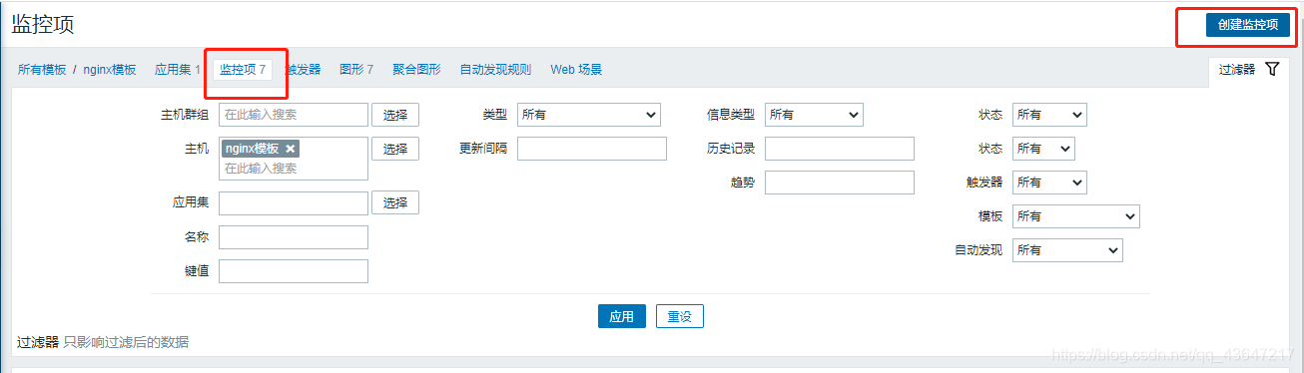
Task: Open the 图形 tab
Action: click(356, 70)
